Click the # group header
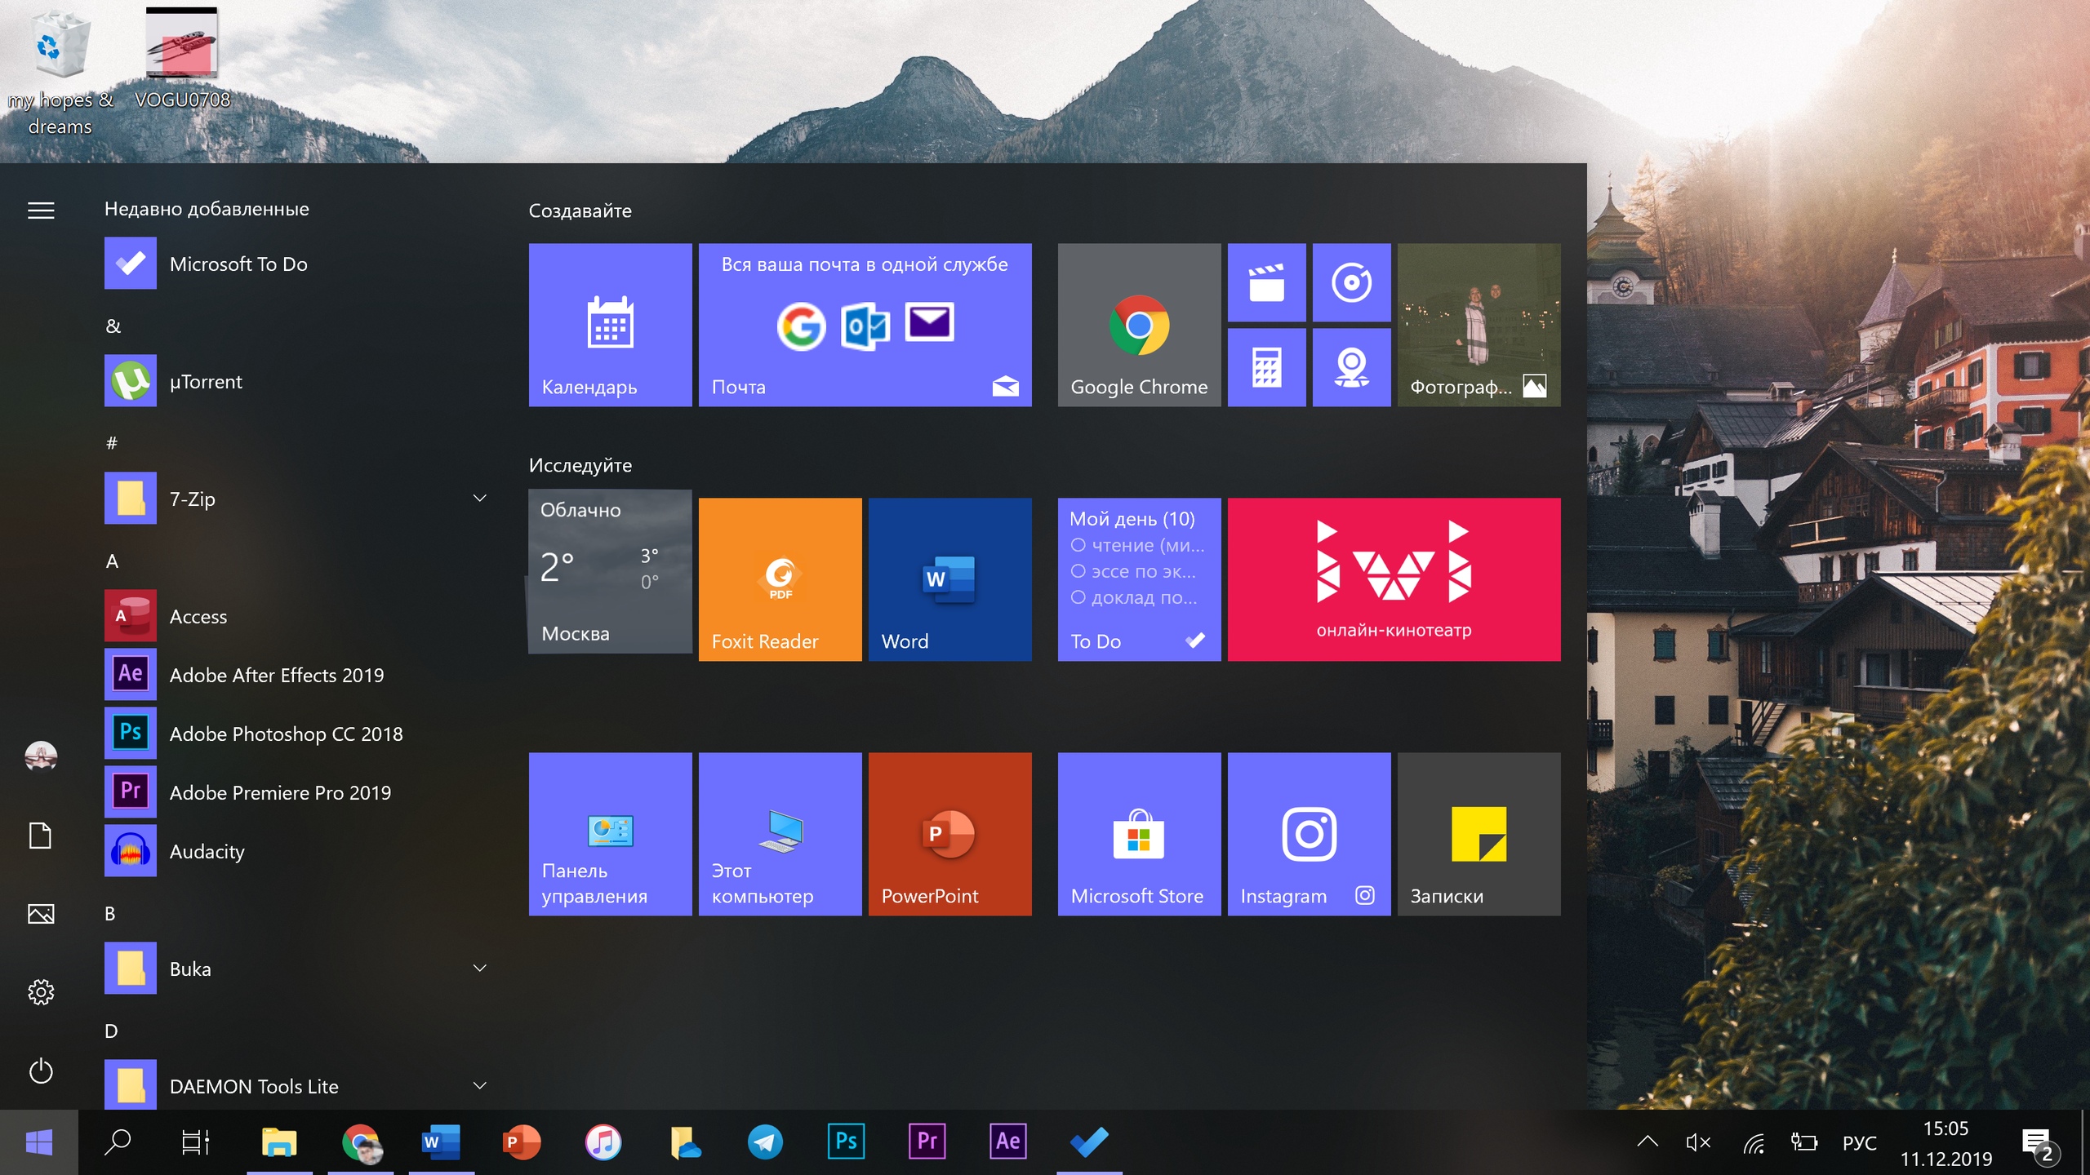 point(112,443)
